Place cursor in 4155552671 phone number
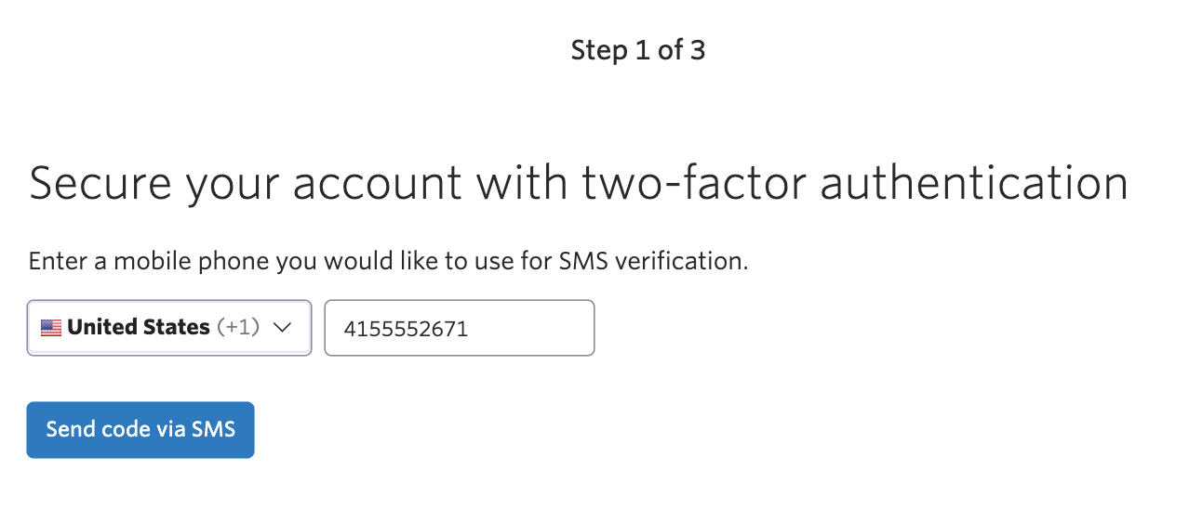Viewport: 1189px width, 509px height. 406,329
